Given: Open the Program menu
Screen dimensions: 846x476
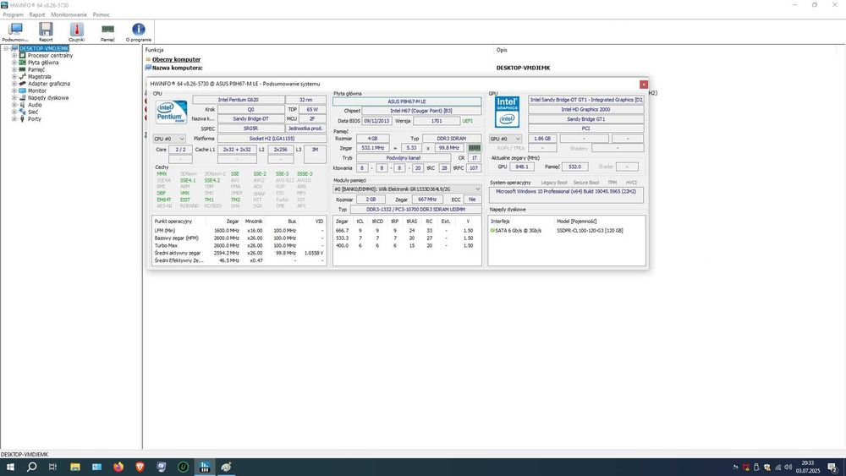Looking at the screenshot, I should (x=13, y=14).
